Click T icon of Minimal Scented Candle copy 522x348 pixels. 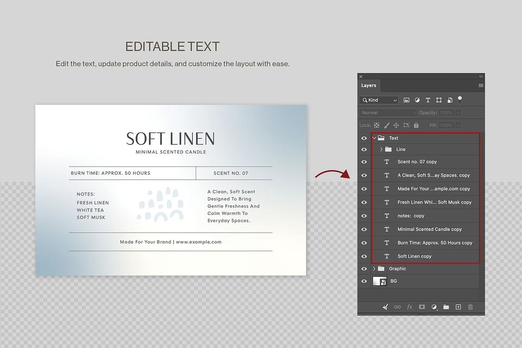point(387,229)
